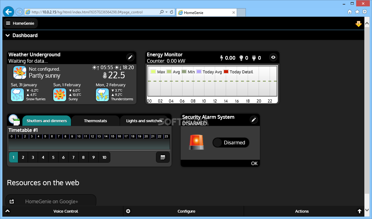Open a new browser tab

[x=241, y=12]
